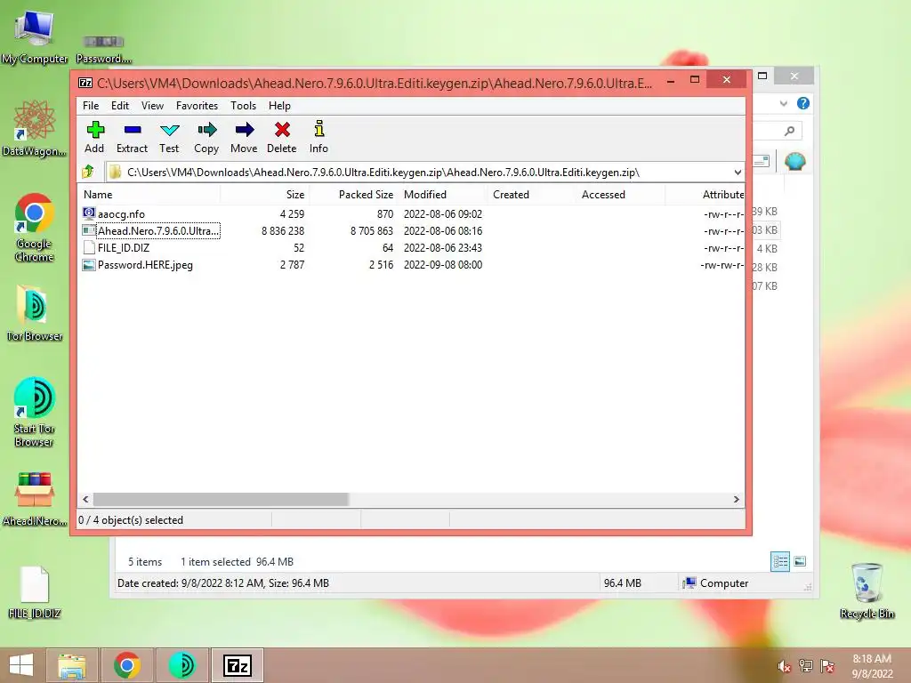This screenshot has height=683, width=911.
Task: Click the scroll left arrow
Action: pyautogui.click(x=85, y=500)
